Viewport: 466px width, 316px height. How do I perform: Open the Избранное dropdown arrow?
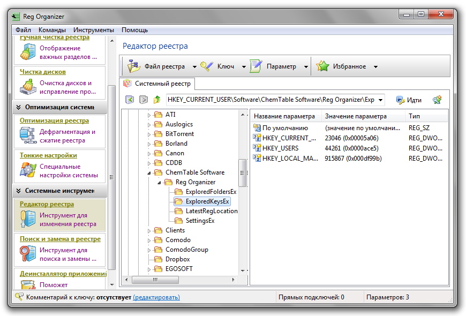click(x=375, y=66)
